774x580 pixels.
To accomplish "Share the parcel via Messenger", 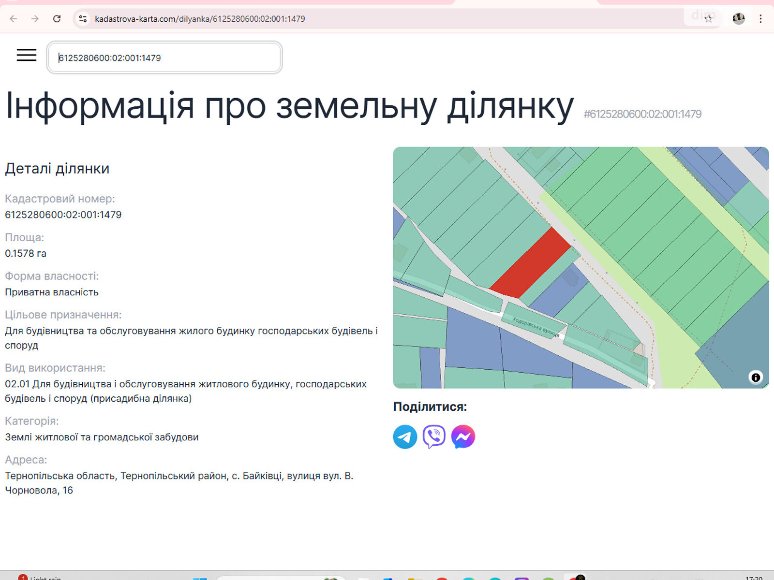I will click(463, 437).
